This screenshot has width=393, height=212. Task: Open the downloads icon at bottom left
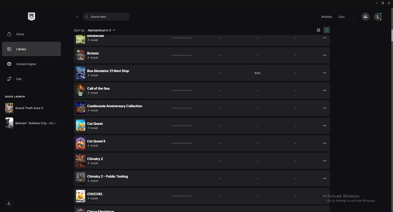pos(9,203)
